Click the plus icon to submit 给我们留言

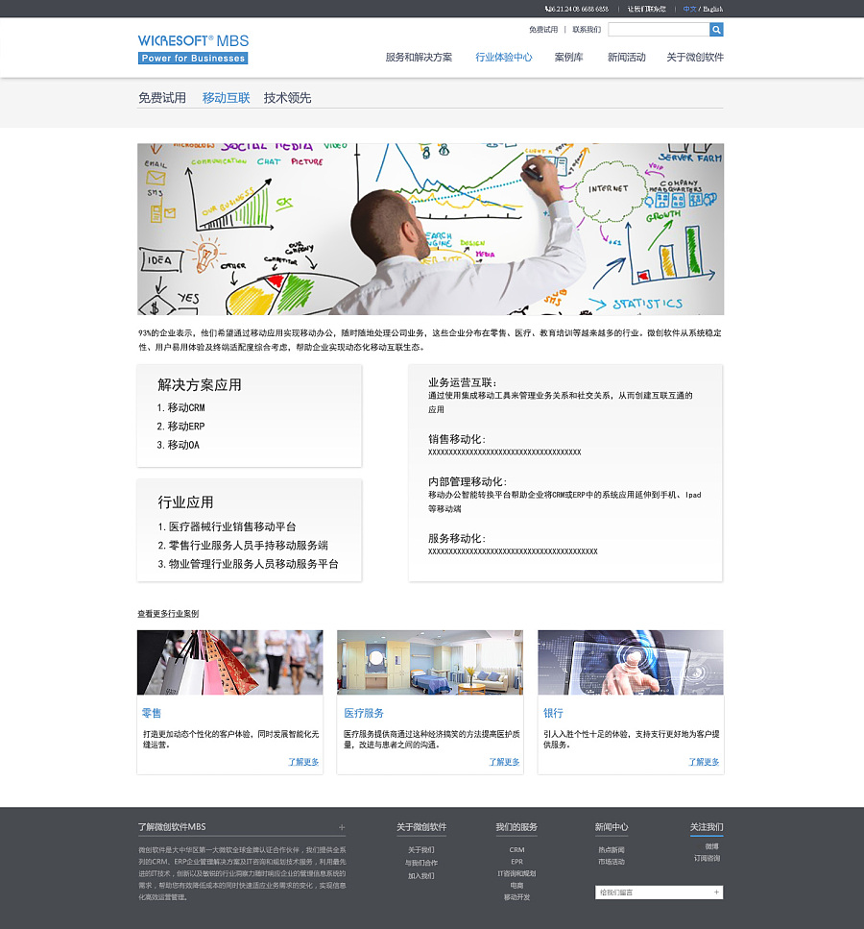[718, 892]
